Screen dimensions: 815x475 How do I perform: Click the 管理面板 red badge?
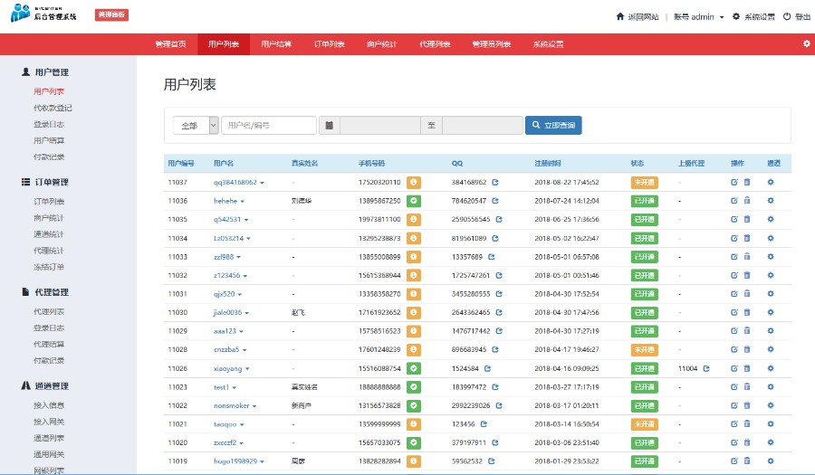(x=111, y=14)
